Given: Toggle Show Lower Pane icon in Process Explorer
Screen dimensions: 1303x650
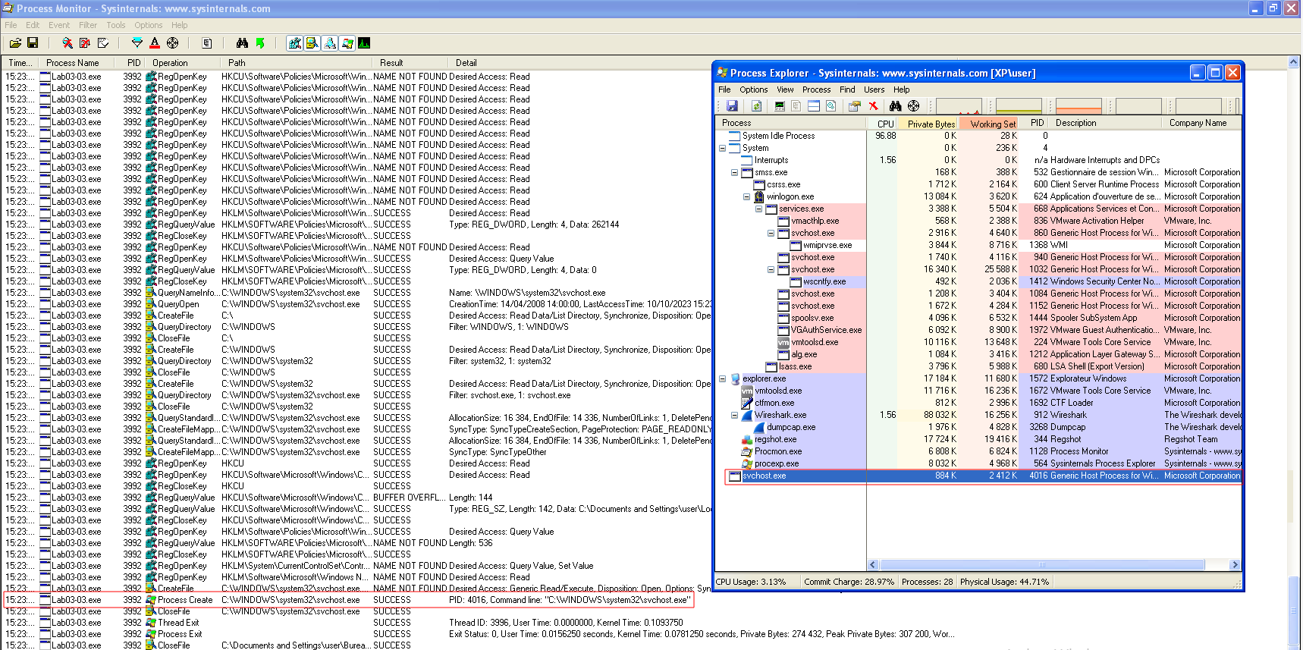Looking at the screenshot, I should pyautogui.click(x=814, y=106).
